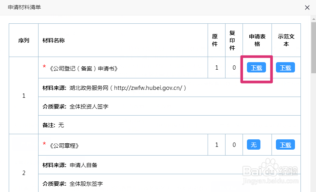Click the 申请表格 column header
The image size is (316, 192).
click(257, 40)
